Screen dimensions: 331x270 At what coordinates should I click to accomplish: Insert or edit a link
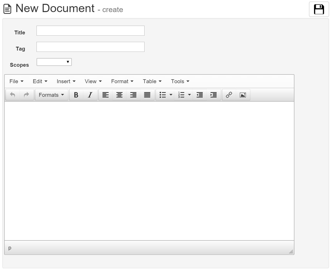click(x=229, y=95)
